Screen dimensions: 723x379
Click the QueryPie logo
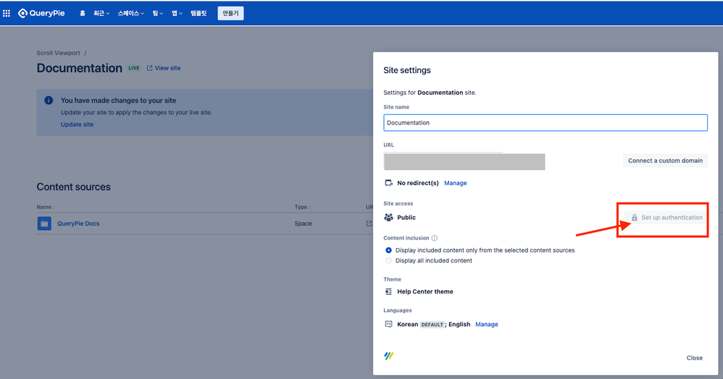click(41, 13)
